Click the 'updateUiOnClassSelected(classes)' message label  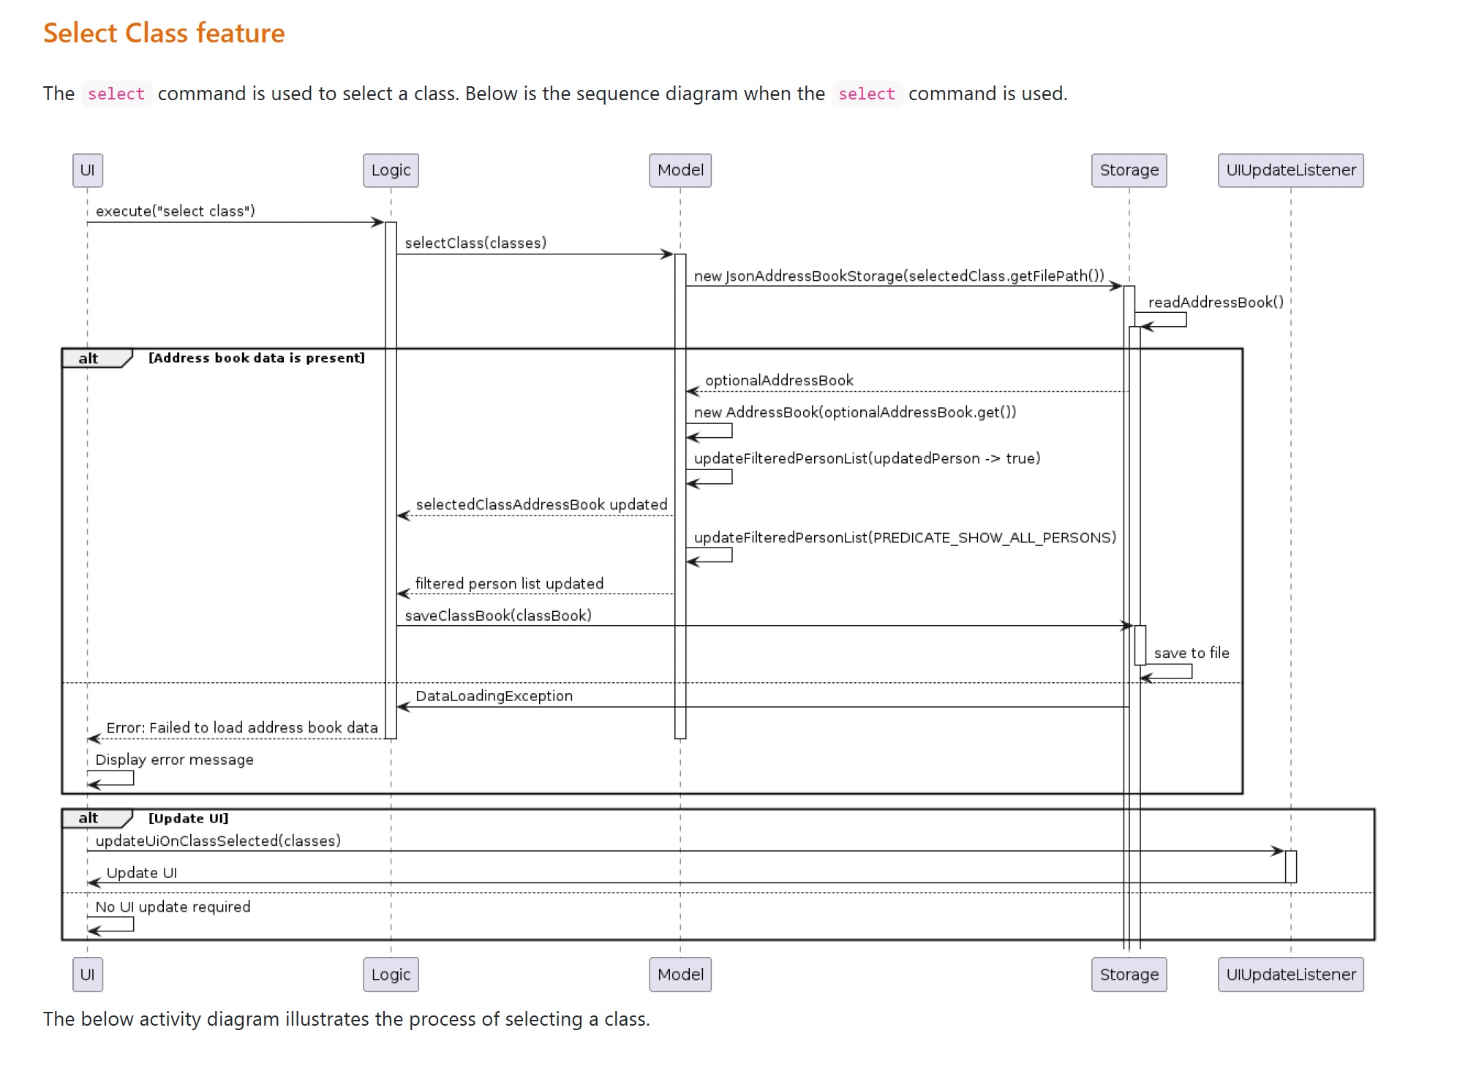[x=218, y=841]
